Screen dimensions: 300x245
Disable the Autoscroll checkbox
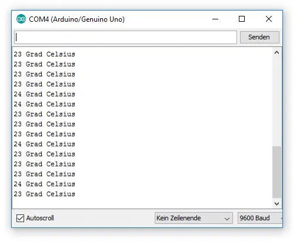pos(20,218)
